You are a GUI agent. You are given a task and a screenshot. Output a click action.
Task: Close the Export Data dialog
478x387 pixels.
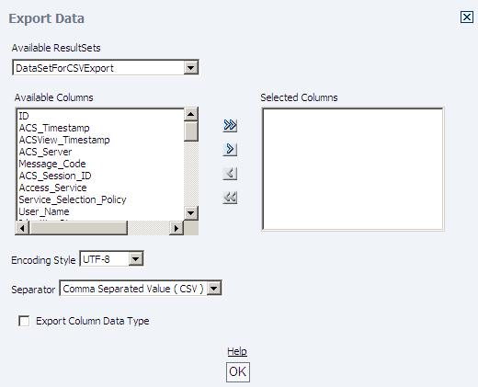(467, 17)
